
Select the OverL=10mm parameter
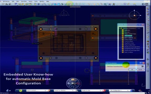click(x=128, y=39)
